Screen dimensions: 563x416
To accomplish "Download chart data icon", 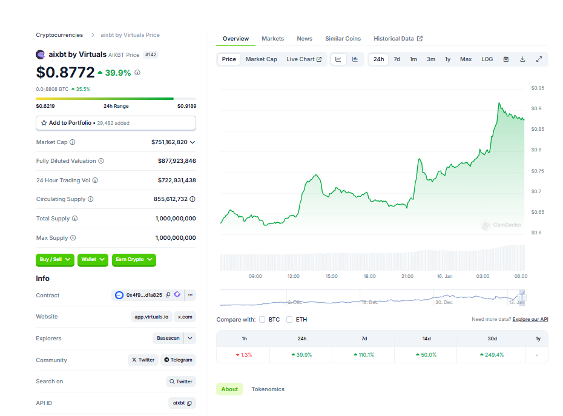I will click(522, 59).
